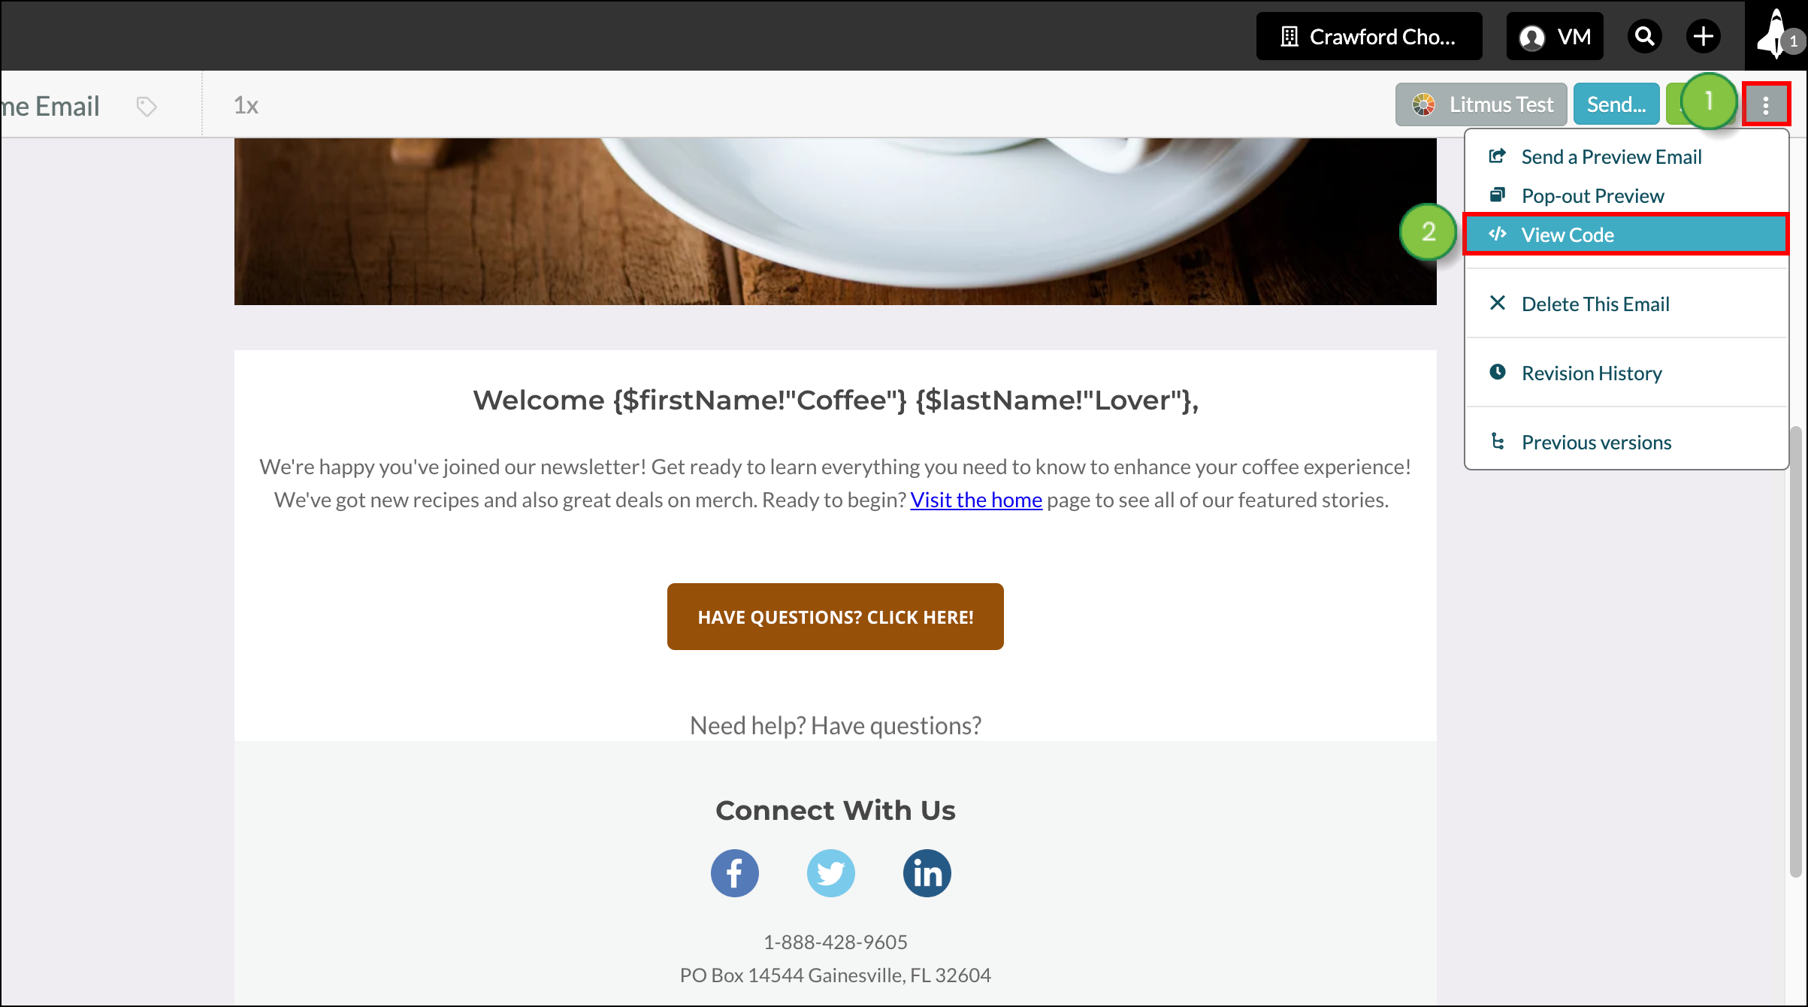Click the VM user avatar icon

tap(1531, 37)
